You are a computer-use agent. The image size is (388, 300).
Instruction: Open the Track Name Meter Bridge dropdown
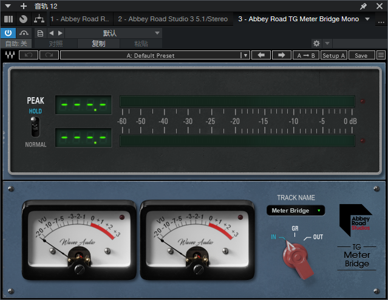tap(296, 211)
